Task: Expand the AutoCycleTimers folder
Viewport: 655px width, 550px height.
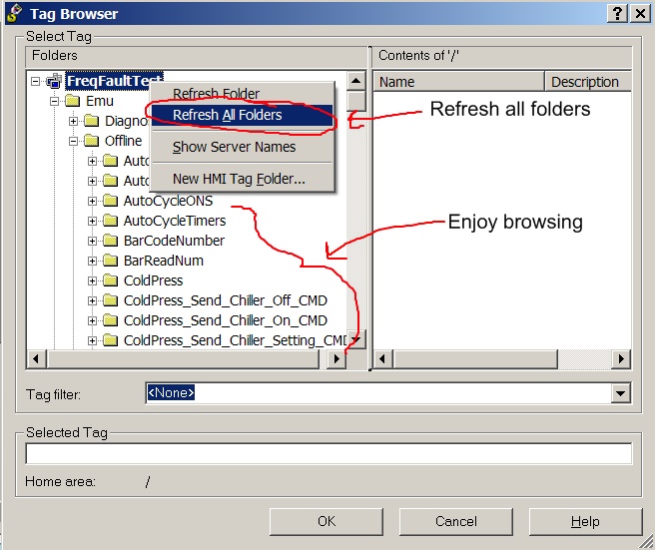Action: pos(92,221)
